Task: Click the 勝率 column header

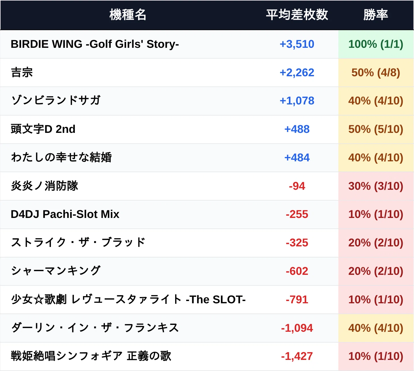Action: pyautogui.click(x=376, y=15)
